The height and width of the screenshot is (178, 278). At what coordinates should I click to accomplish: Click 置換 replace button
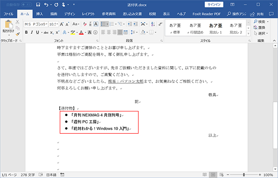pyautogui.click(x=259, y=27)
